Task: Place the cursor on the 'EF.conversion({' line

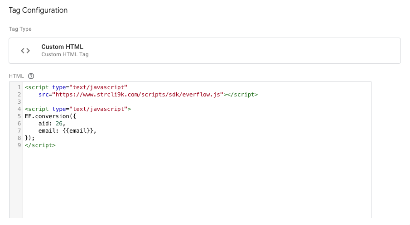Action: (x=50, y=116)
